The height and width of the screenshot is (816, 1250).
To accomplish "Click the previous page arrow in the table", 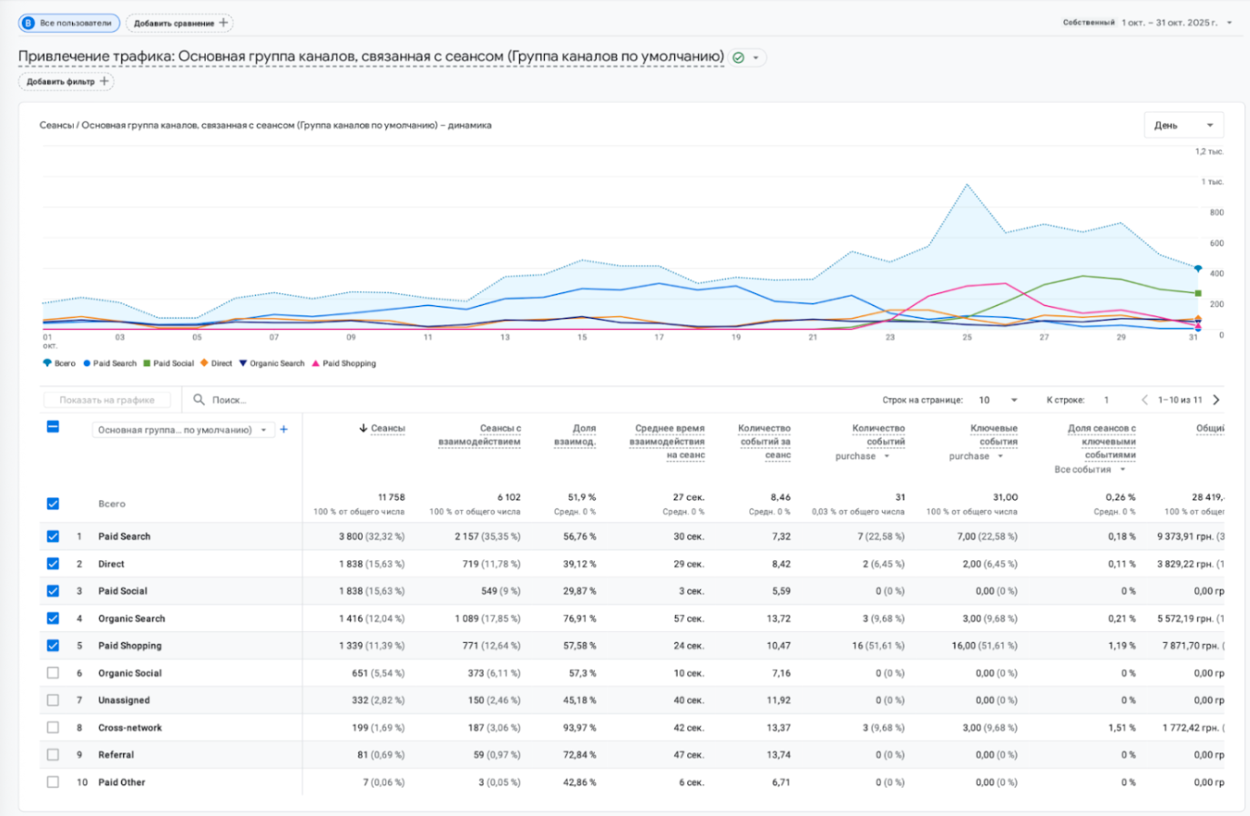I will [1145, 400].
